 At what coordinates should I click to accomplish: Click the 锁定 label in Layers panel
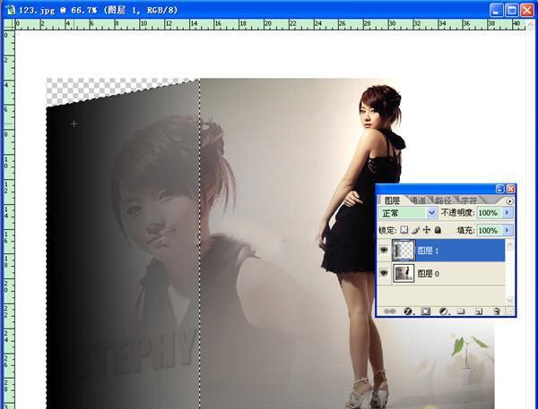click(387, 230)
